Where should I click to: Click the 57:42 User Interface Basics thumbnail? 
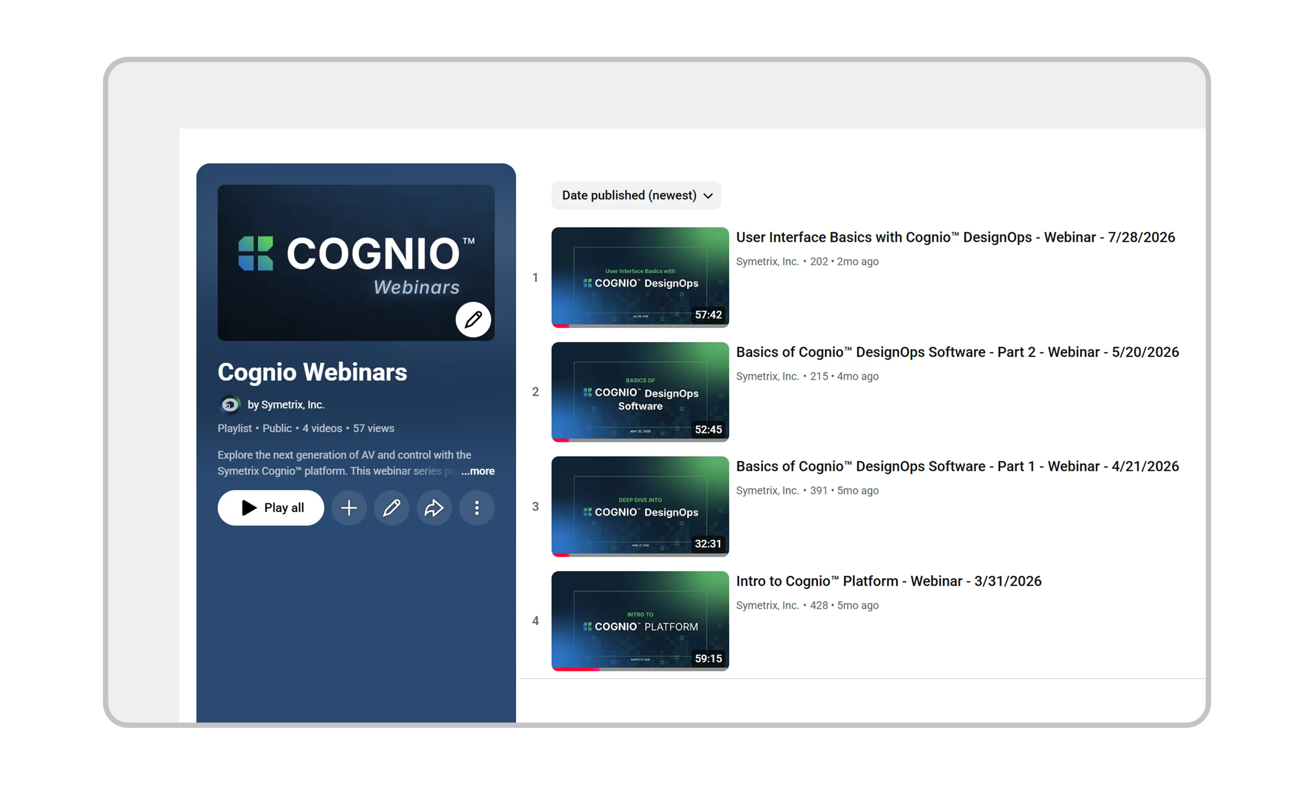point(640,277)
